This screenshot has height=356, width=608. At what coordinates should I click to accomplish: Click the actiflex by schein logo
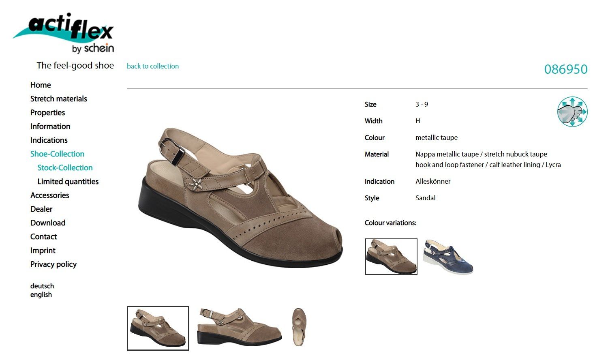(x=64, y=33)
